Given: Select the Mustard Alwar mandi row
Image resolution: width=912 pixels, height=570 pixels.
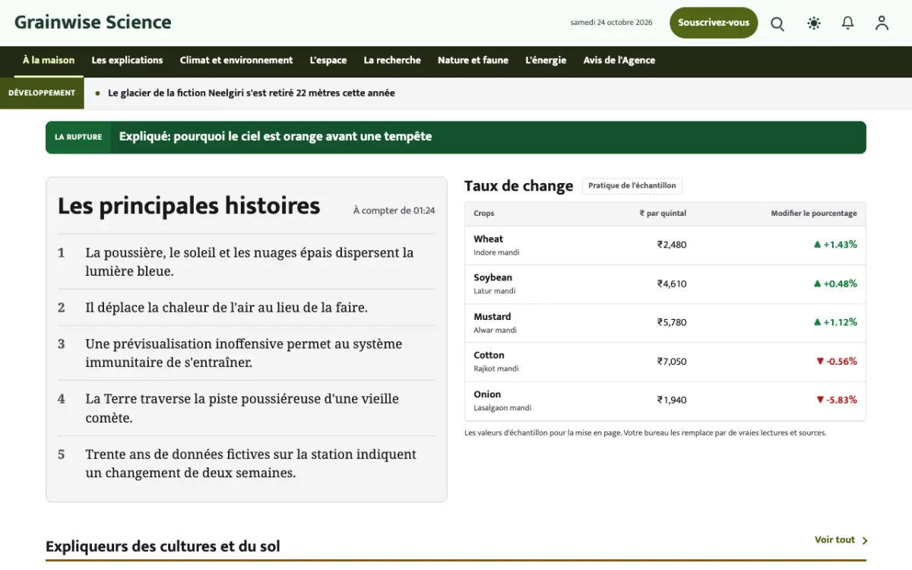Looking at the screenshot, I should click(x=665, y=322).
